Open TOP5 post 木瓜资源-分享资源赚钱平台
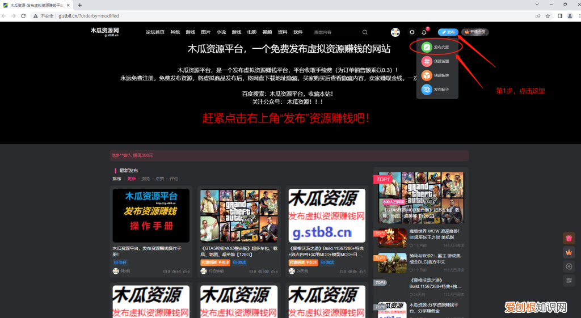Screen dimensions: 581x318 coord(433,308)
